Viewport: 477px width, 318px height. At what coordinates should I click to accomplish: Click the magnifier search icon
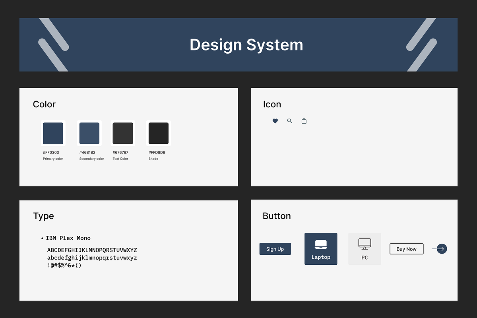[290, 121]
